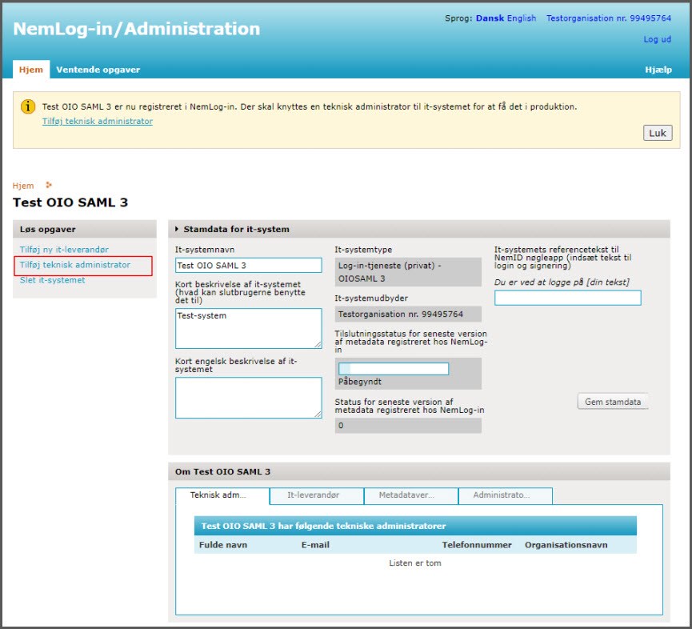Click the Løs opgaver panel header
This screenshot has height=629, width=692.
[x=84, y=229]
